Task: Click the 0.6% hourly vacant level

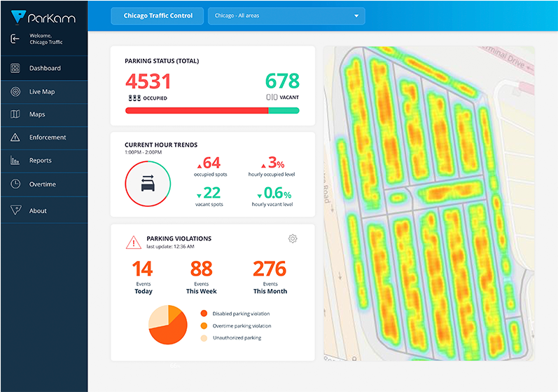Action: tap(274, 193)
